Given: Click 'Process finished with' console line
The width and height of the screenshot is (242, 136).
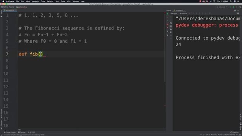Looking at the screenshot, I should pyautogui.click(x=208, y=57).
